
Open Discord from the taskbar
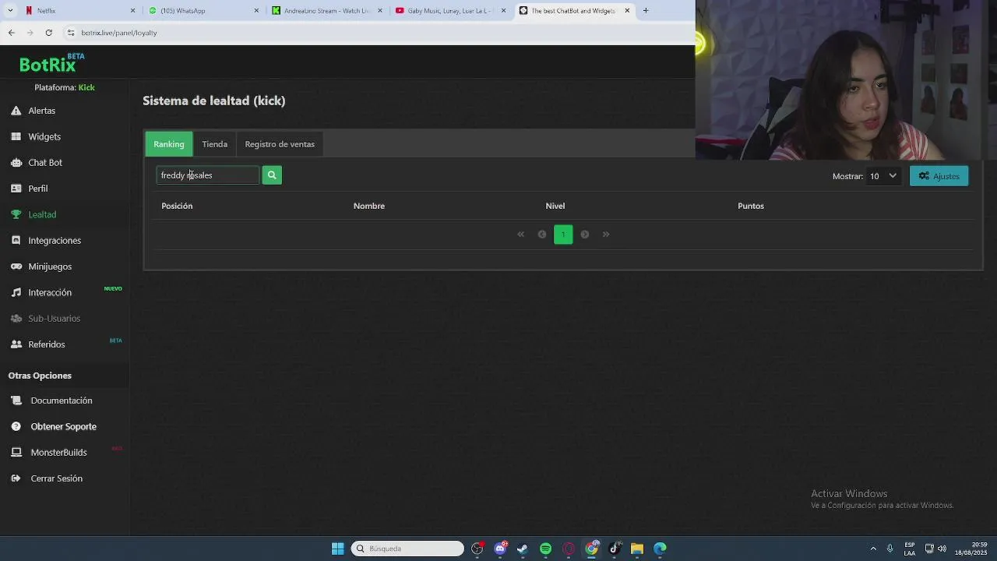(x=500, y=549)
